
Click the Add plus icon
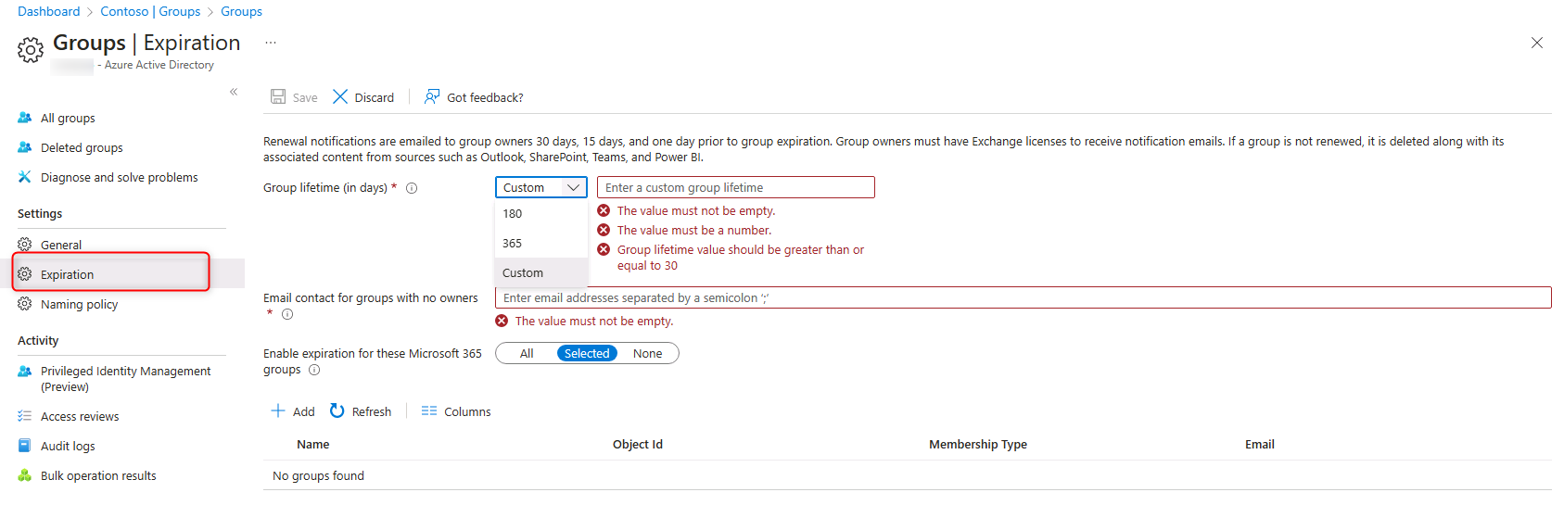(x=277, y=411)
